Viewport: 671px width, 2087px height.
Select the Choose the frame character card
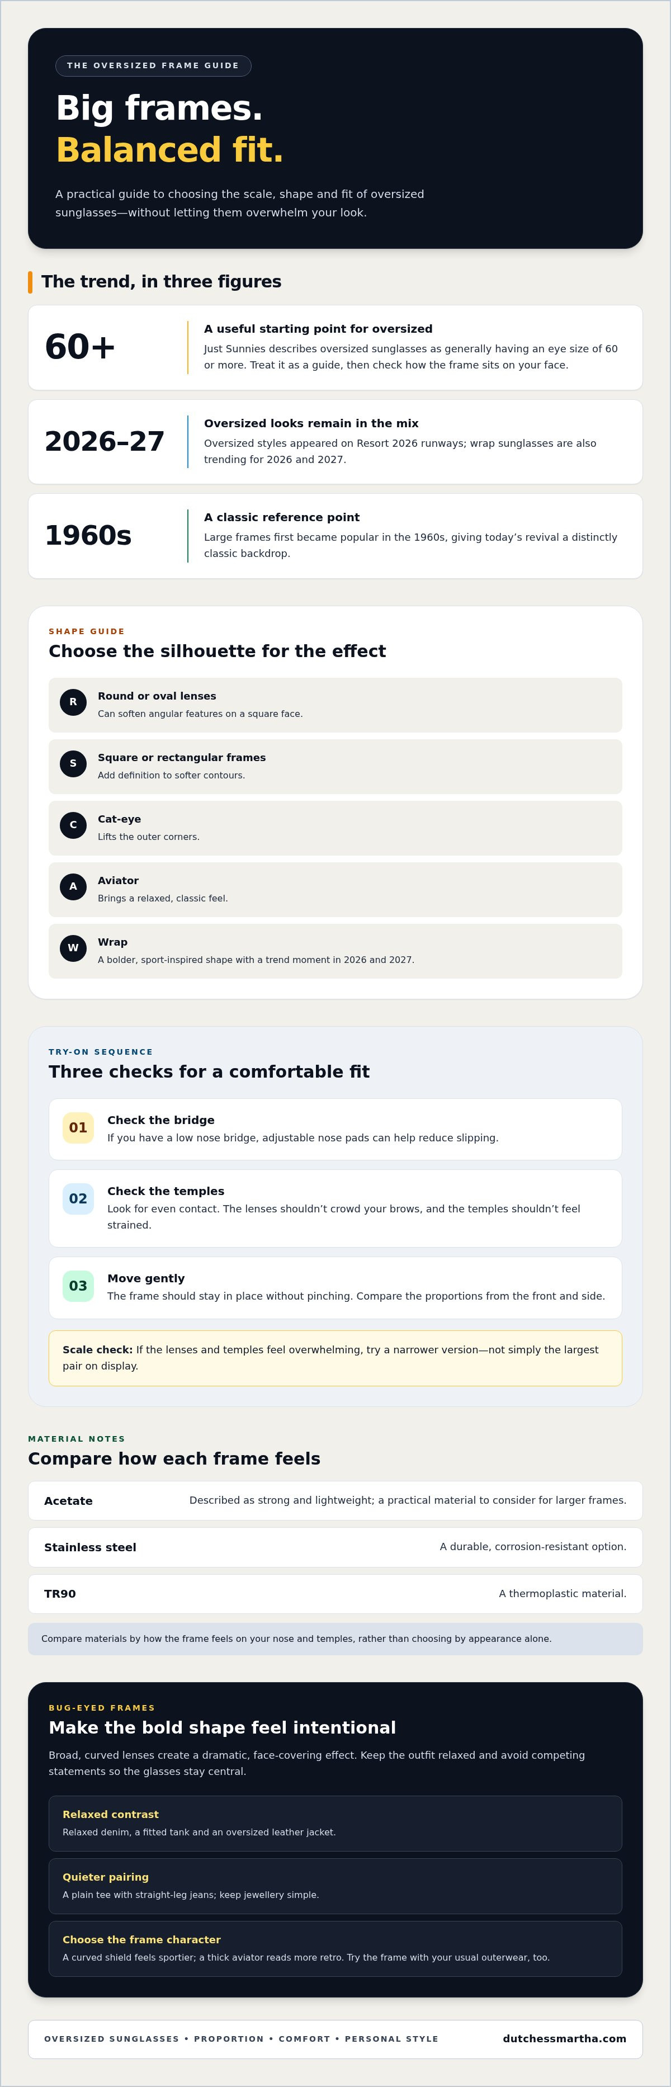[x=335, y=1948]
